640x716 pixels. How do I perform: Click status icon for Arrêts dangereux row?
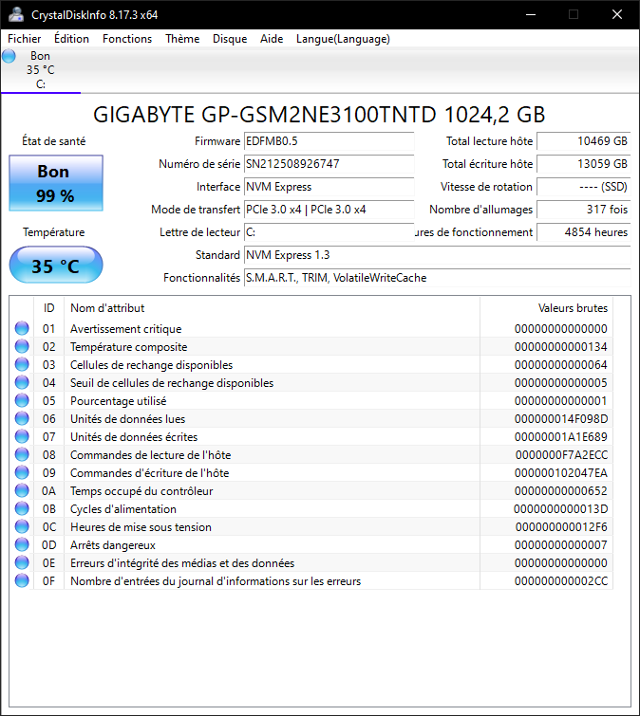click(x=22, y=544)
